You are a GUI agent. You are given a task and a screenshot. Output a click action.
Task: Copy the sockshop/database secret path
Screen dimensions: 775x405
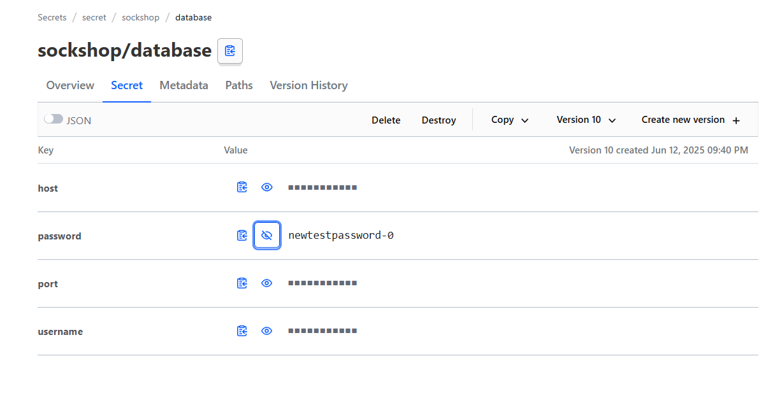pos(230,51)
